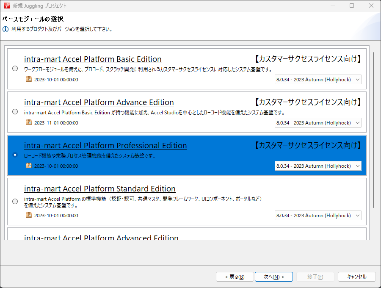Viewport: 381px width, 288px height.
Task: Open the Advance Edition version dropdown
Action: coord(318,123)
